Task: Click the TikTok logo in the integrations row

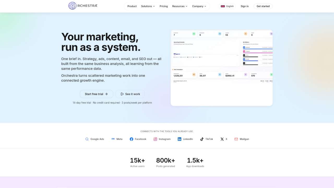Action: [x=202, y=139]
